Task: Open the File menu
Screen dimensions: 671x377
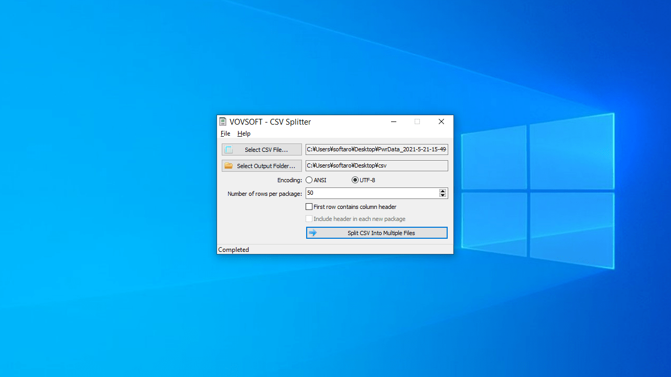Action: point(225,134)
